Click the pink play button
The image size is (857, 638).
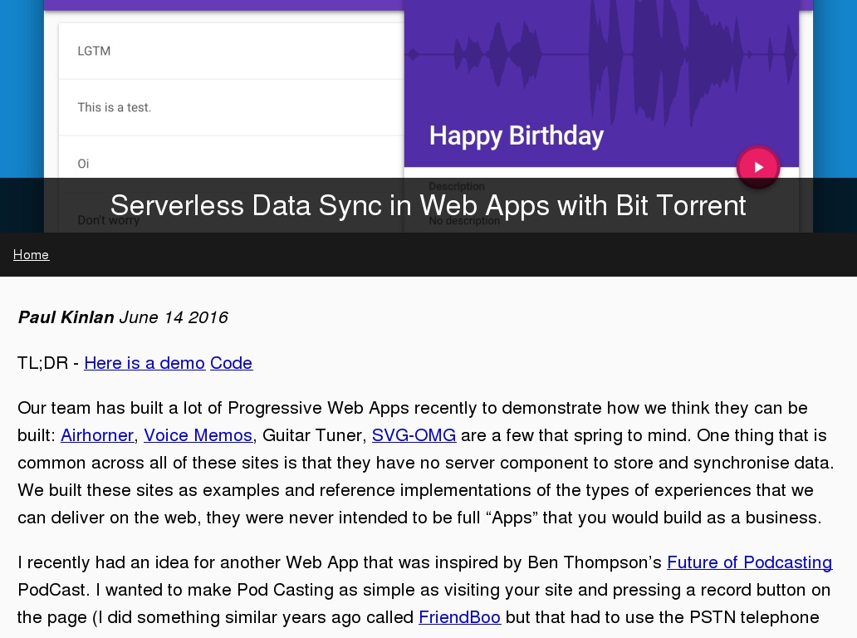click(758, 167)
